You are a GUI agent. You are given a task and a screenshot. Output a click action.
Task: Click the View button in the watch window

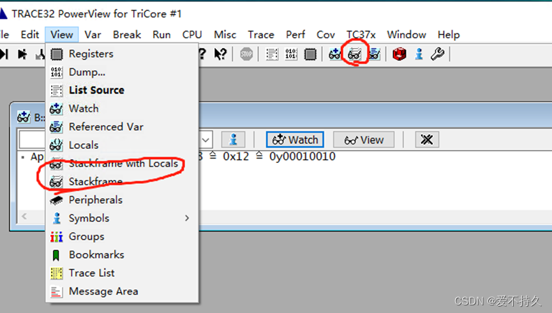click(x=364, y=140)
